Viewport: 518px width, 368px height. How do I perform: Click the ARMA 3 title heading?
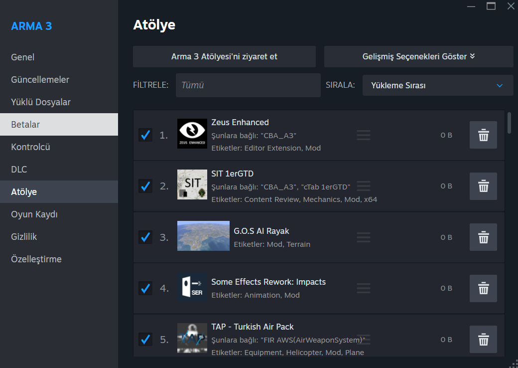(31, 26)
